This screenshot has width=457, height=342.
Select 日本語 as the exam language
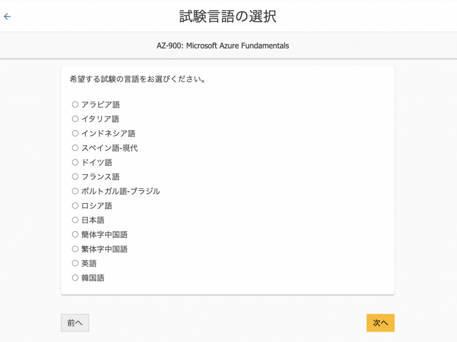[75, 220]
